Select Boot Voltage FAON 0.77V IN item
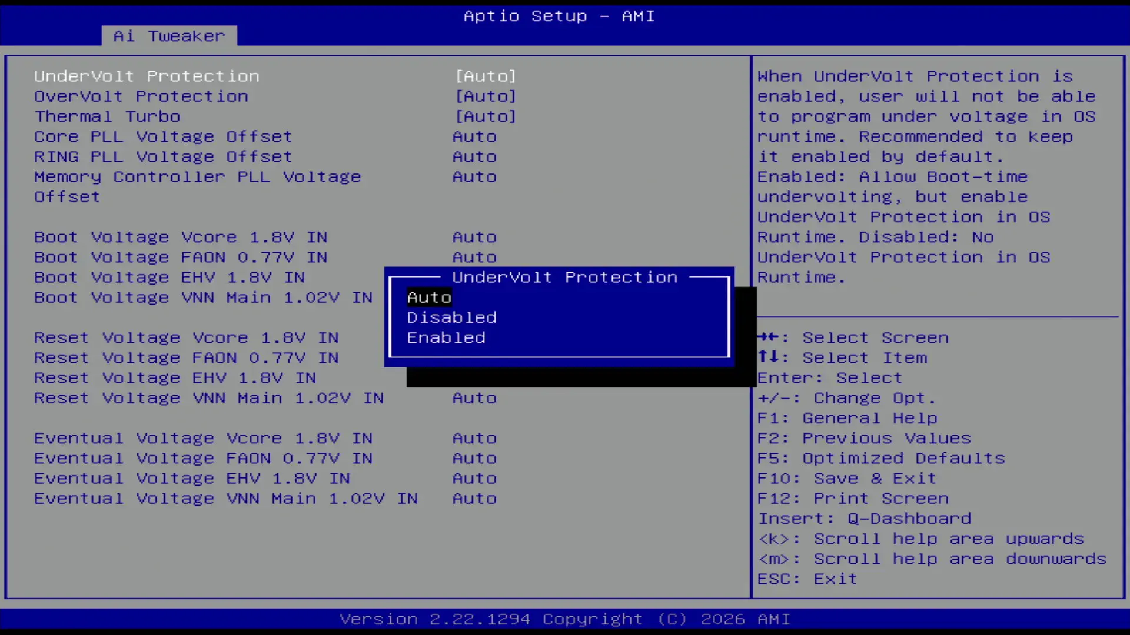This screenshot has width=1130, height=635. 181,258
